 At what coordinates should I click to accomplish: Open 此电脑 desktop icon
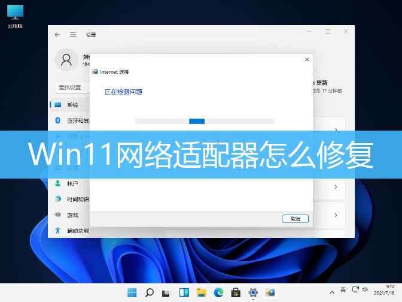(x=16, y=14)
